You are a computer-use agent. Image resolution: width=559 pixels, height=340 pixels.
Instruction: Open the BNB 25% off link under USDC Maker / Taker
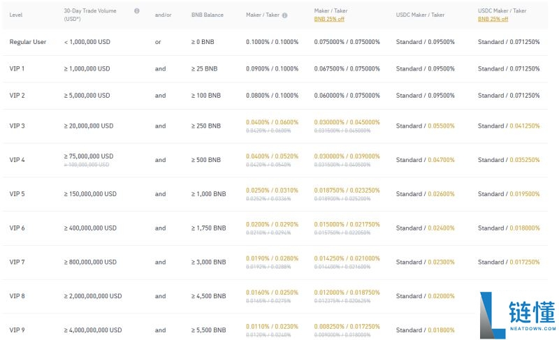(x=493, y=20)
